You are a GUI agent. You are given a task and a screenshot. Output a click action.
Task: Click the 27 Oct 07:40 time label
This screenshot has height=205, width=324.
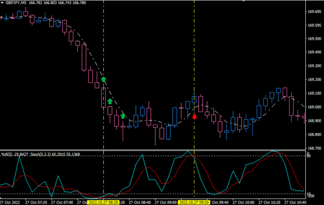62,202
